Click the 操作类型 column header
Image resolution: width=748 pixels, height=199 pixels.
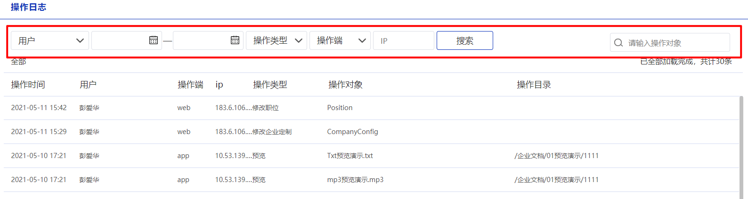pyautogui.click(x=270, y=85)
